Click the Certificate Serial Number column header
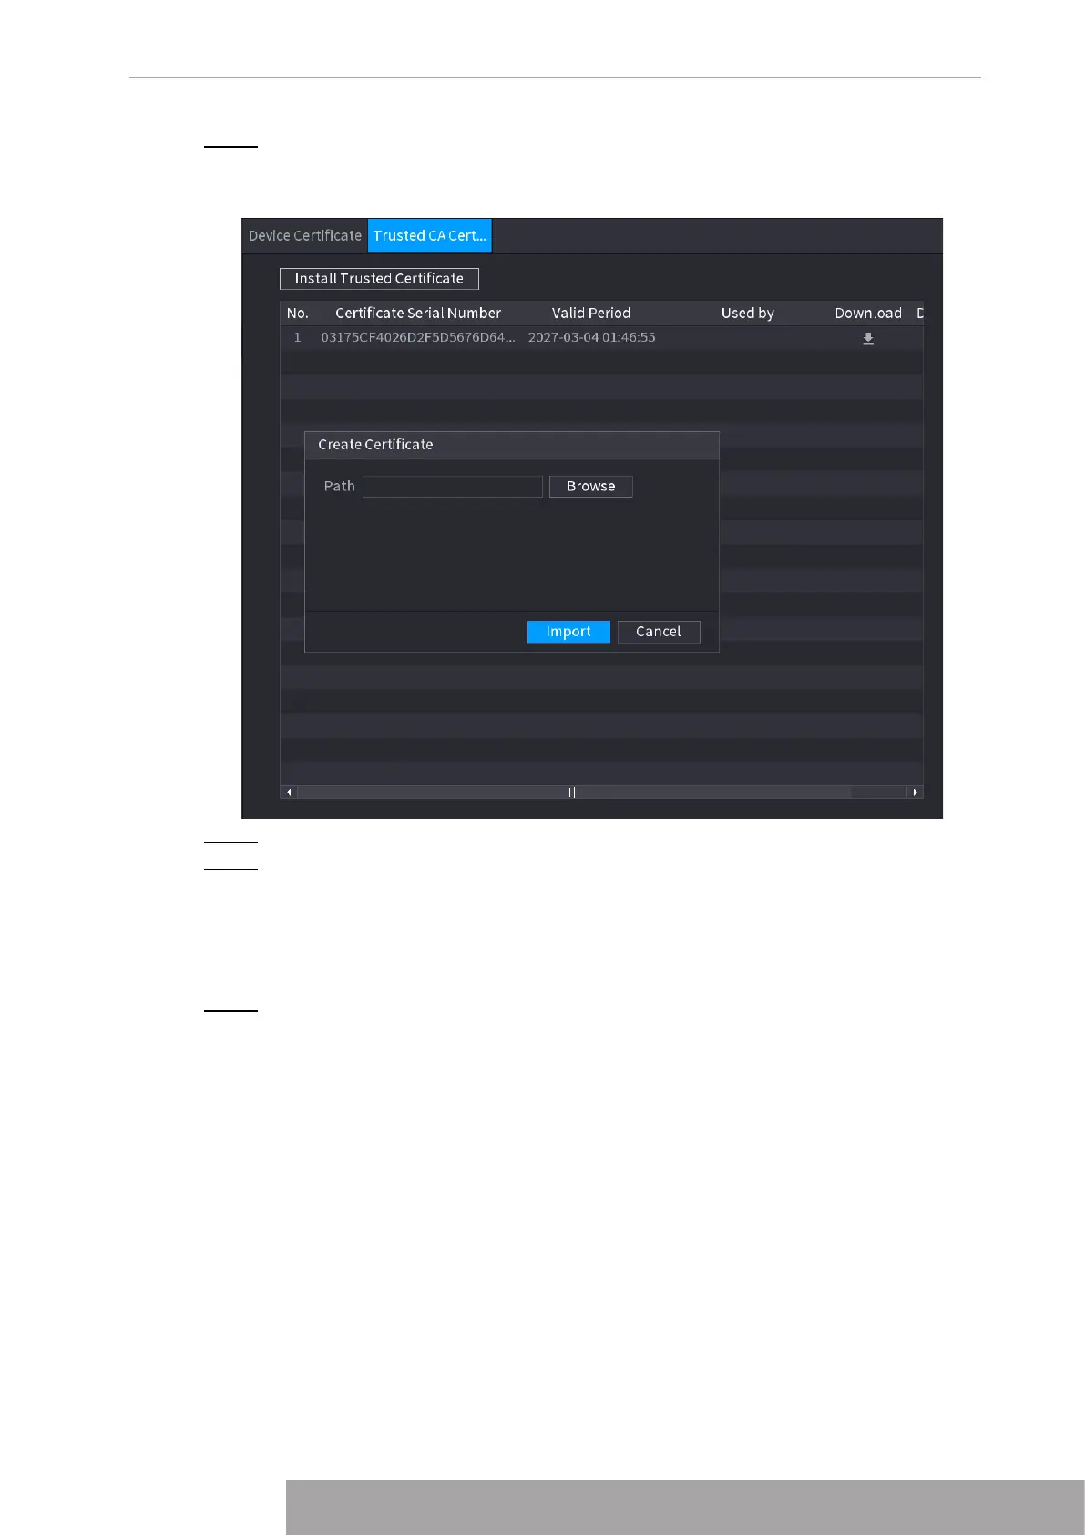This screenshot has height=1535, width=1085. pos(418,313)
